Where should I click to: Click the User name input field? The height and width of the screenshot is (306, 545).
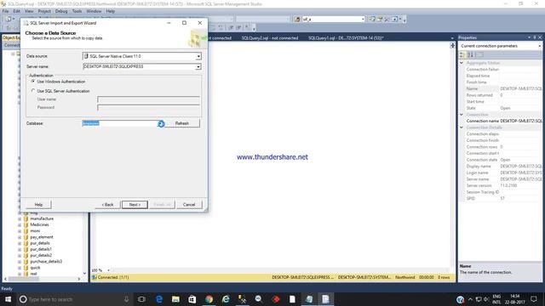pos(148,99)
